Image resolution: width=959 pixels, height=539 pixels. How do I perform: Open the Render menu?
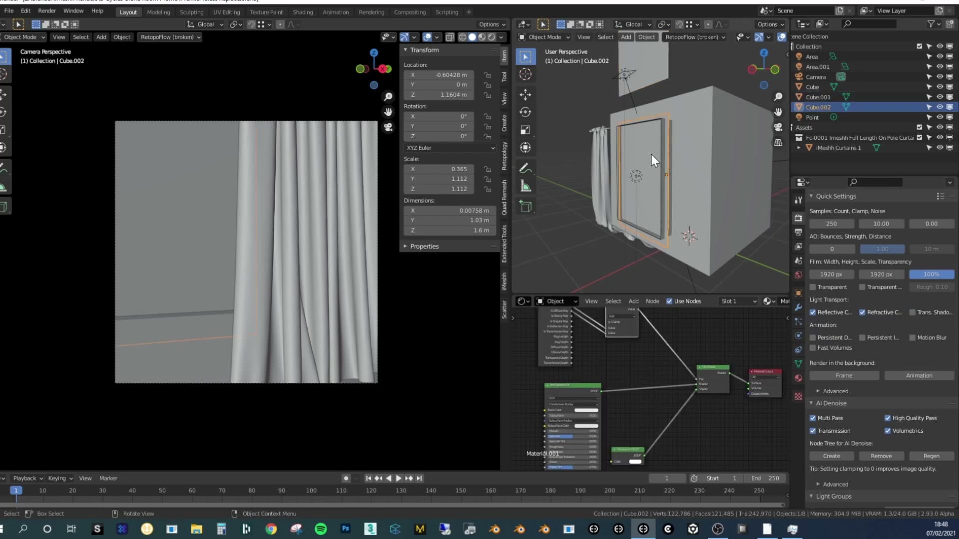tap(47, 11)
